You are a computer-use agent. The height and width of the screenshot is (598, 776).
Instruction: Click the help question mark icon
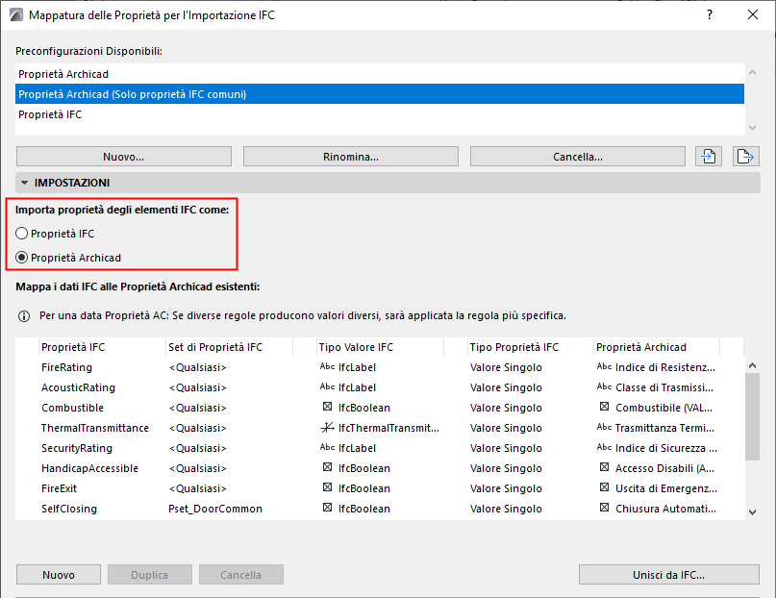(710, 15)
